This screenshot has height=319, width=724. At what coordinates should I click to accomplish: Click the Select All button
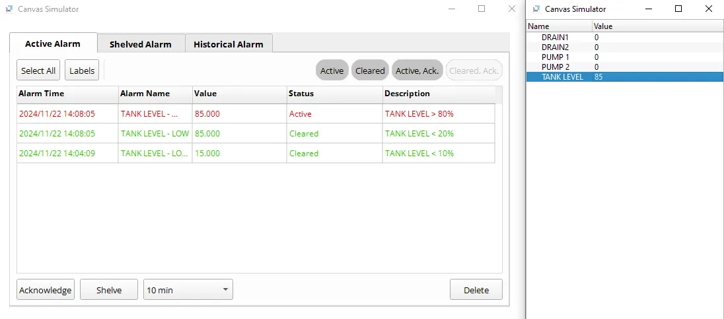pos(38,71)
